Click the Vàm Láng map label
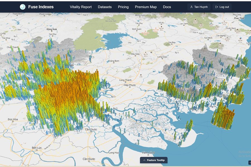251x167 pixels. pyautogui.click(x=148, y=153)
